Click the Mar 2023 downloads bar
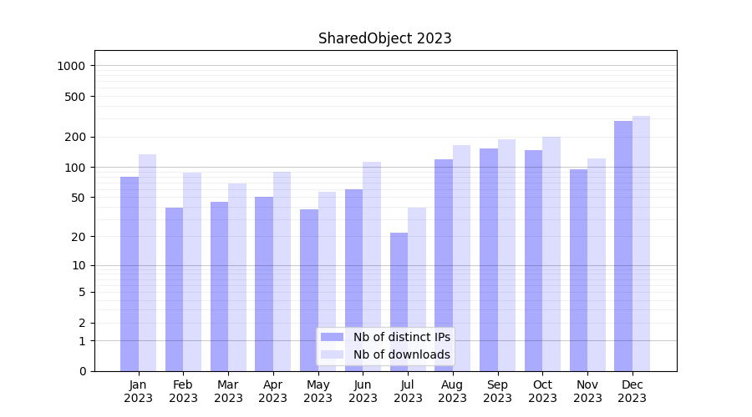The width and height of the screenshot is (752, 417). [237, 277]
